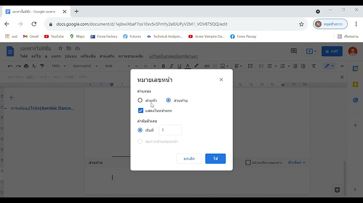This screenshot has height=203, width=363.
Task: Open the insert image dropdown
Action: [224, 66]
